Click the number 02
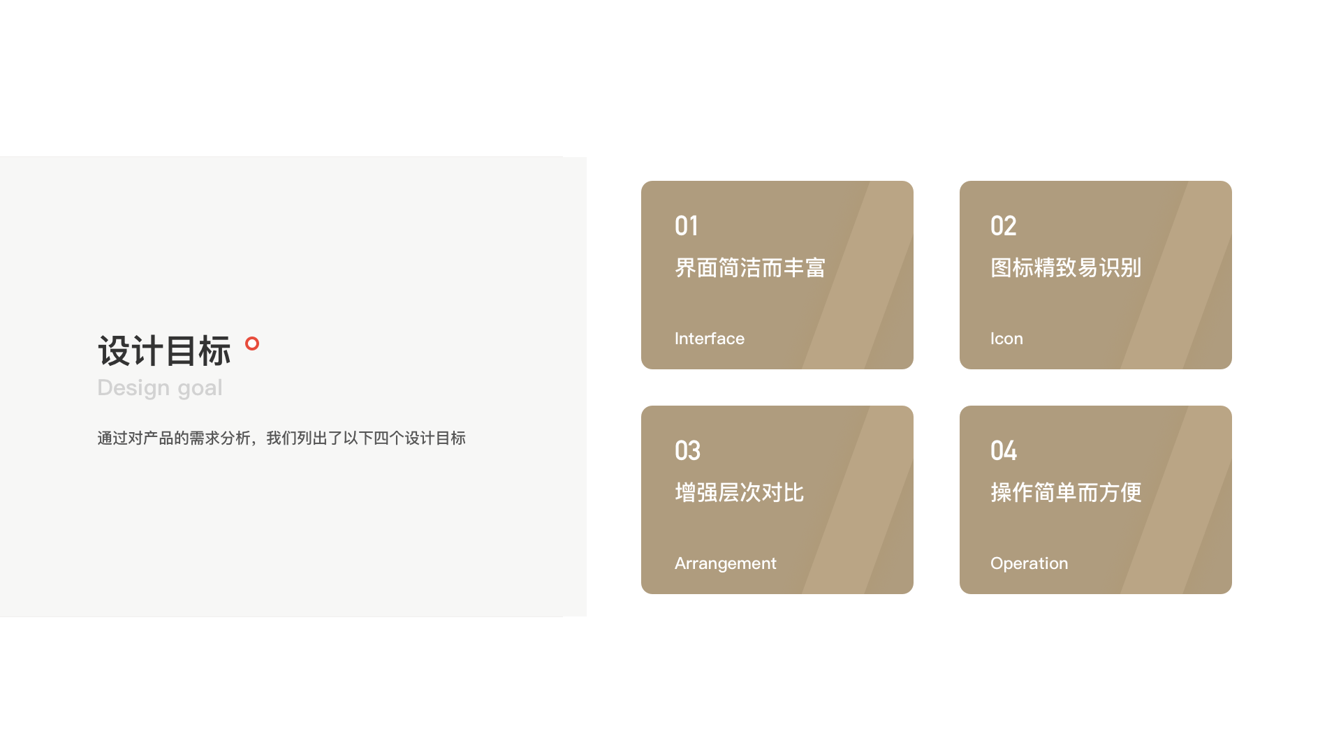1341x754 pixels. 1004,226
